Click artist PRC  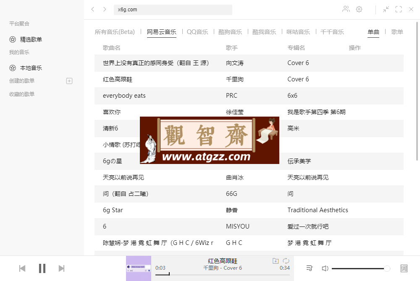click(x=231, y=96)
